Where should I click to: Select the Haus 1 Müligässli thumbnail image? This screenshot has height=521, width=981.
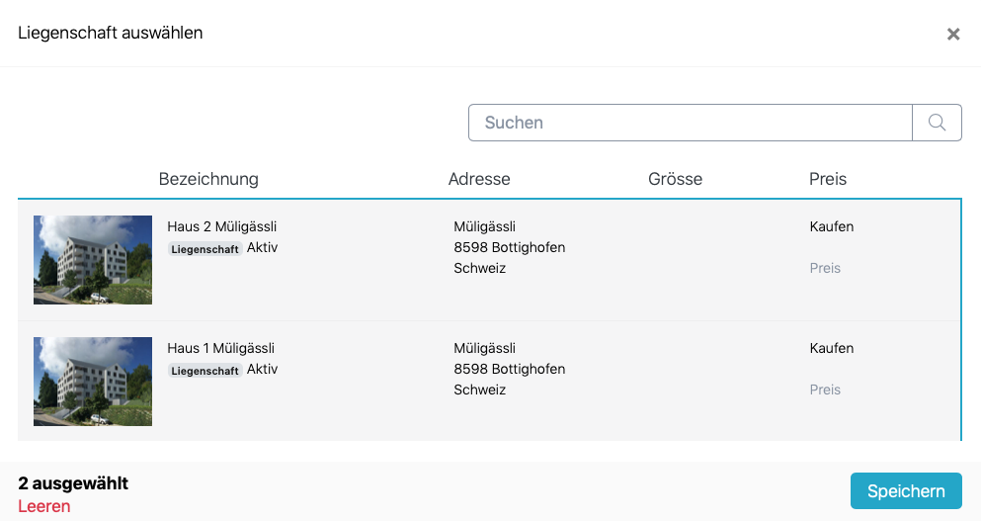click(x=93, y=382)
